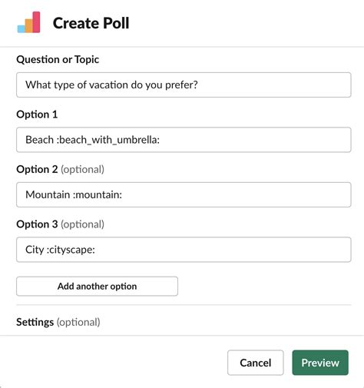364x388 pixels.
Task: Focus the vacation question input field
Action: 184,85
